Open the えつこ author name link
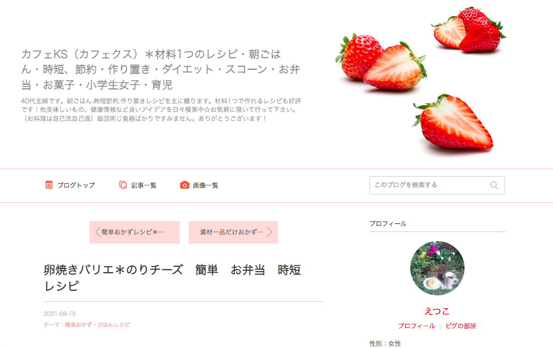This screenshot has height=348, width=553. (x=437, y=311)
